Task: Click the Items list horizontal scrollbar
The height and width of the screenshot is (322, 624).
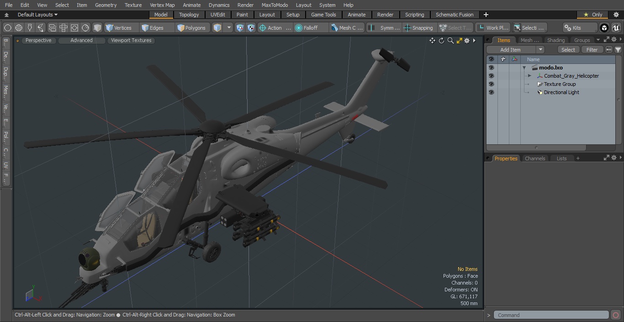Action: coord(537,148)
